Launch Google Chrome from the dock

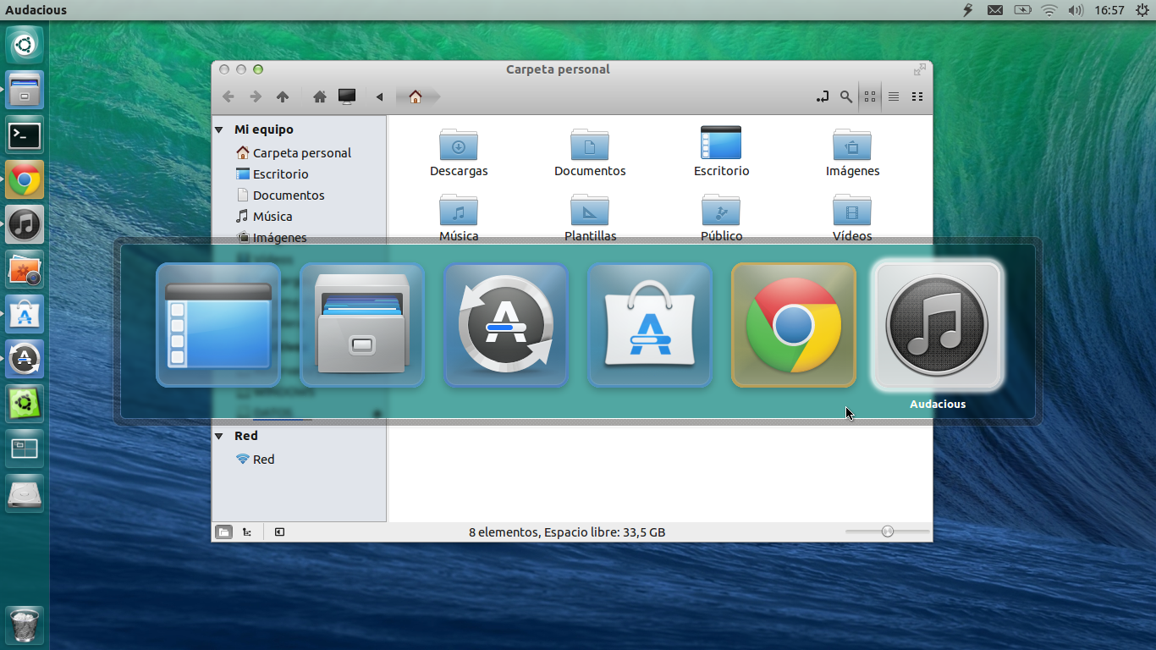point(25,179)
